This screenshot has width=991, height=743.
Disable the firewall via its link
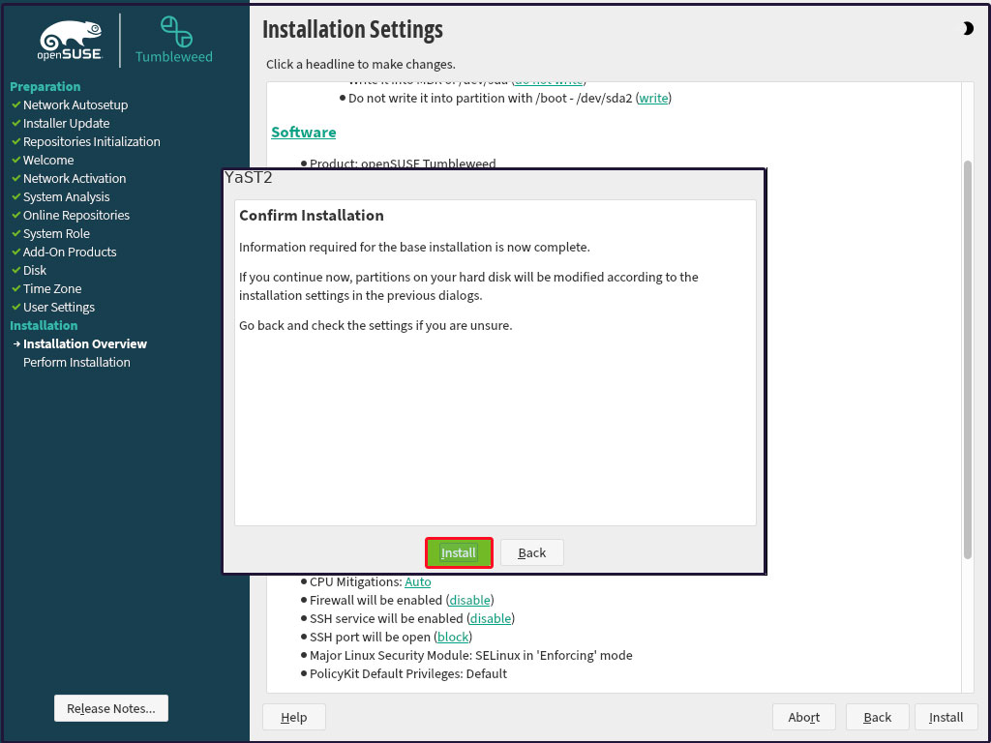(x=469, y=600)
